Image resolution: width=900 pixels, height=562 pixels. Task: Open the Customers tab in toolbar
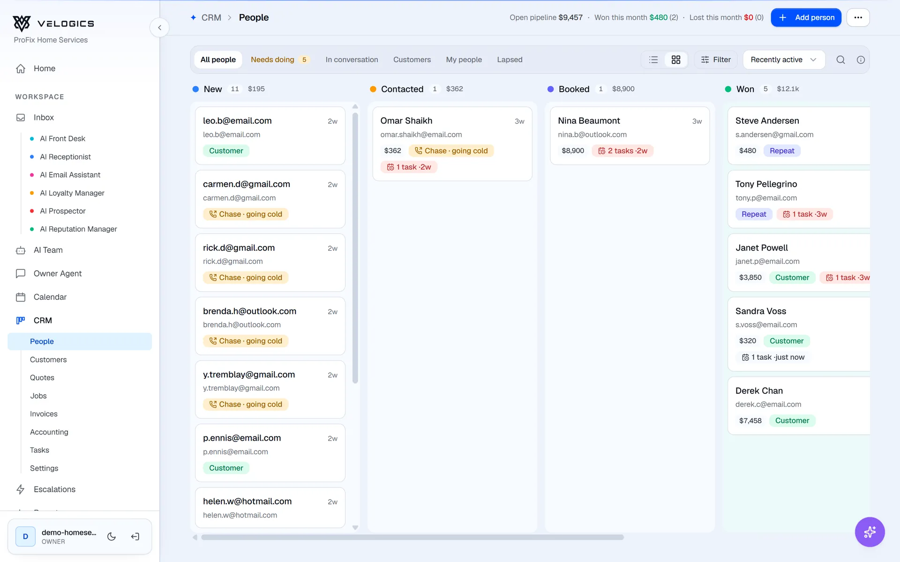click(412, 59)
